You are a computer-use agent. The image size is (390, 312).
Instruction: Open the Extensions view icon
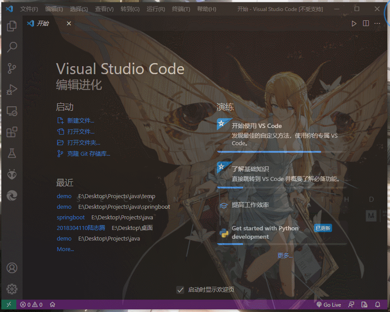[12, 132]
